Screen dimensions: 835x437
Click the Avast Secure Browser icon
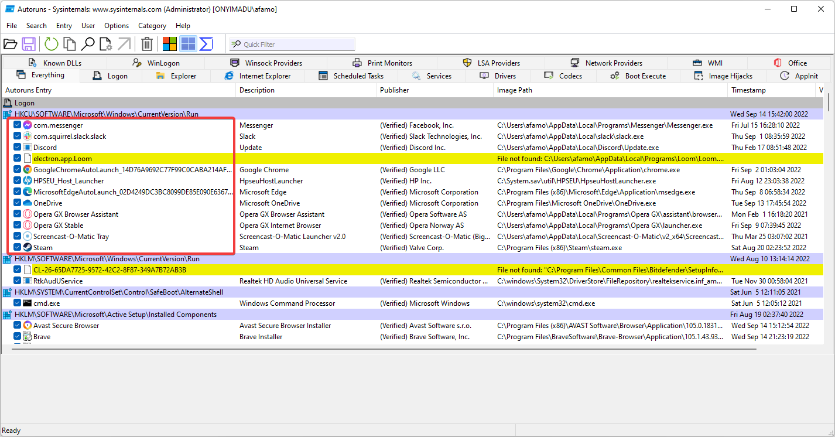click(28, 326)
